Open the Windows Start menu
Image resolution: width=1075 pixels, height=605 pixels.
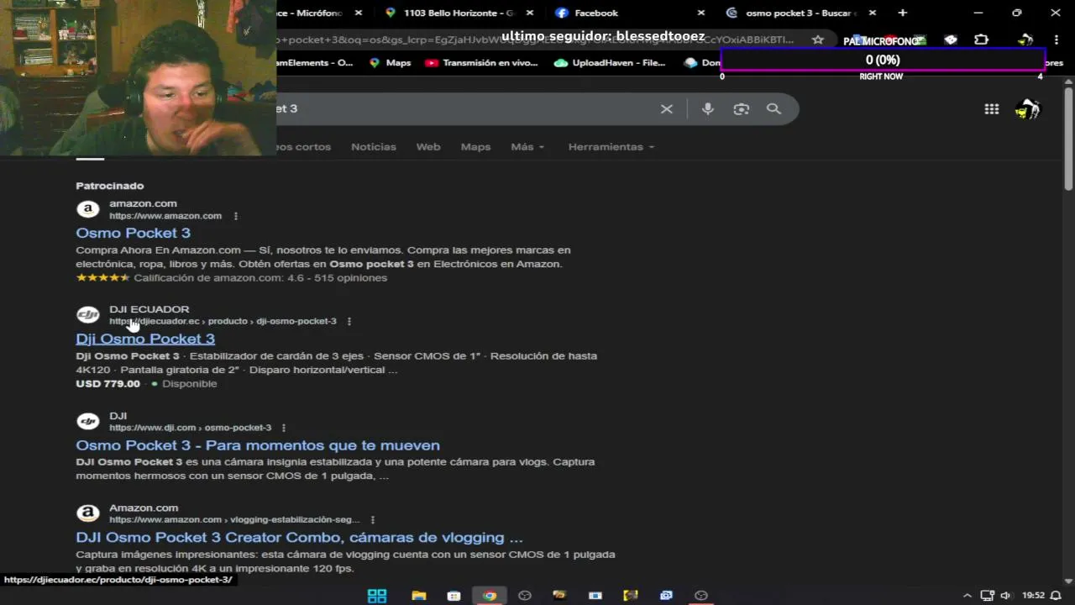(x=377, y=596)
